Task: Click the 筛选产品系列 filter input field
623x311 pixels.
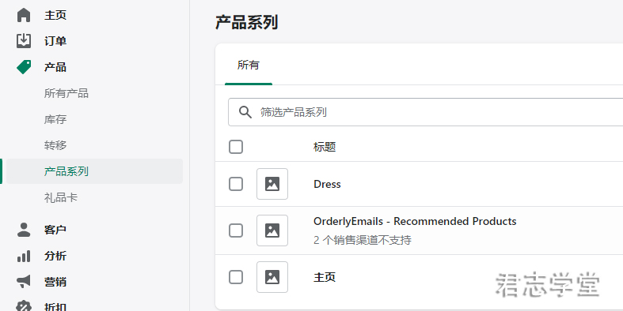Action: click(426, 112)
